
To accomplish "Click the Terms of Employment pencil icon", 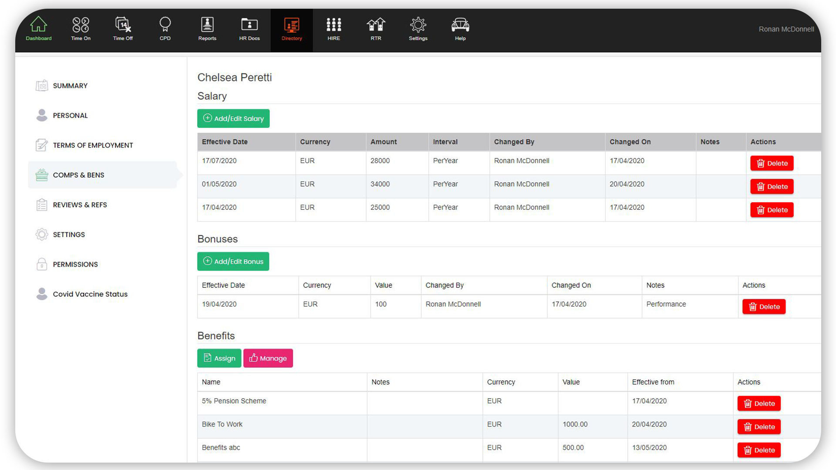I will click(x=42, y=145).
